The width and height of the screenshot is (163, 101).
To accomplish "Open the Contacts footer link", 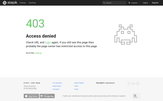I will click(56, 89).
